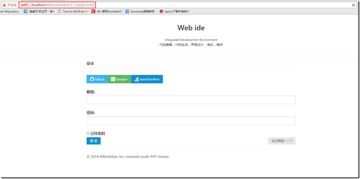Screen dimensions: 360x179
Task: Open the 逍遥叹!!的主页 bookmark
Action: [39, 11]
